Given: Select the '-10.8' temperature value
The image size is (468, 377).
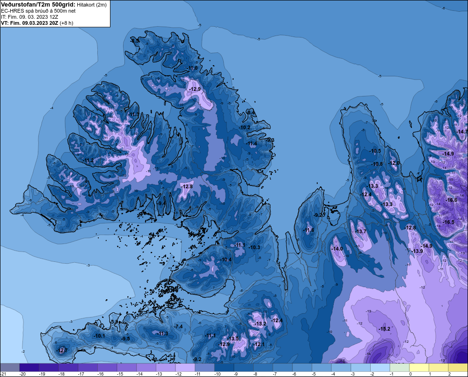Looking at the screenshot, I should tap(377, 164).
